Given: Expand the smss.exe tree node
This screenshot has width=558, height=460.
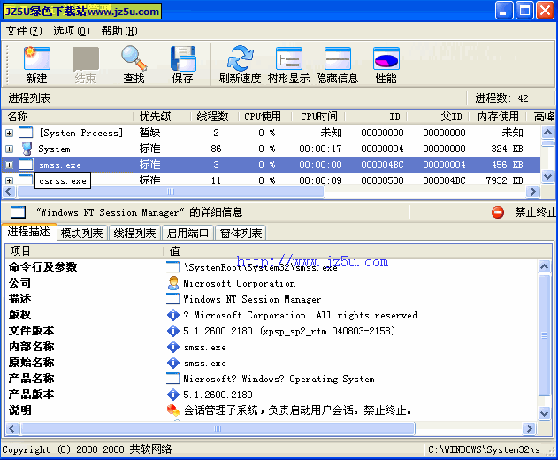Looking at the screenshot, I should click(9, 165).
